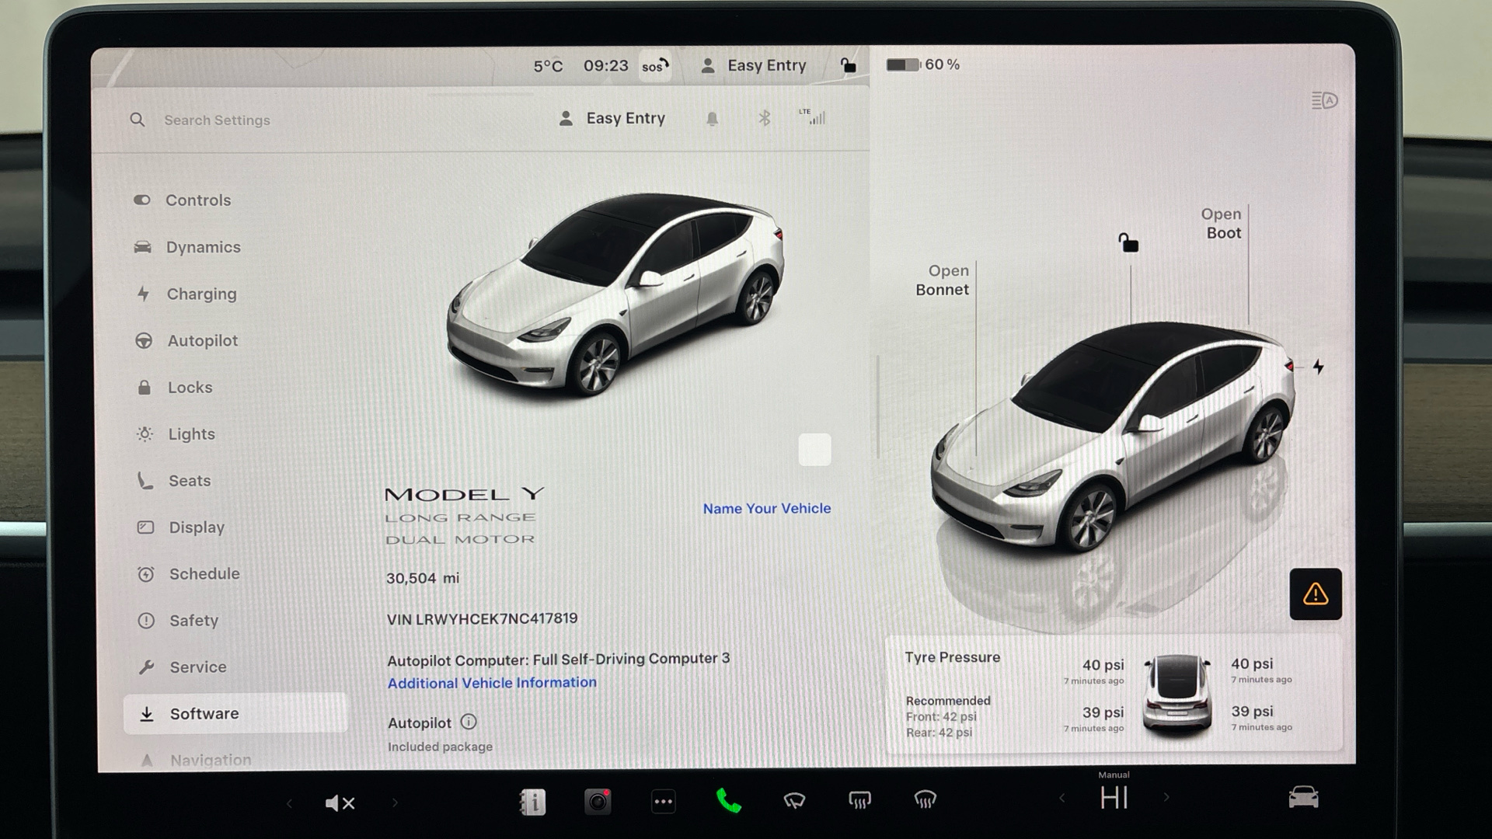
Task: Open the Additional Vehicle Information link
Action: point(492,683)
